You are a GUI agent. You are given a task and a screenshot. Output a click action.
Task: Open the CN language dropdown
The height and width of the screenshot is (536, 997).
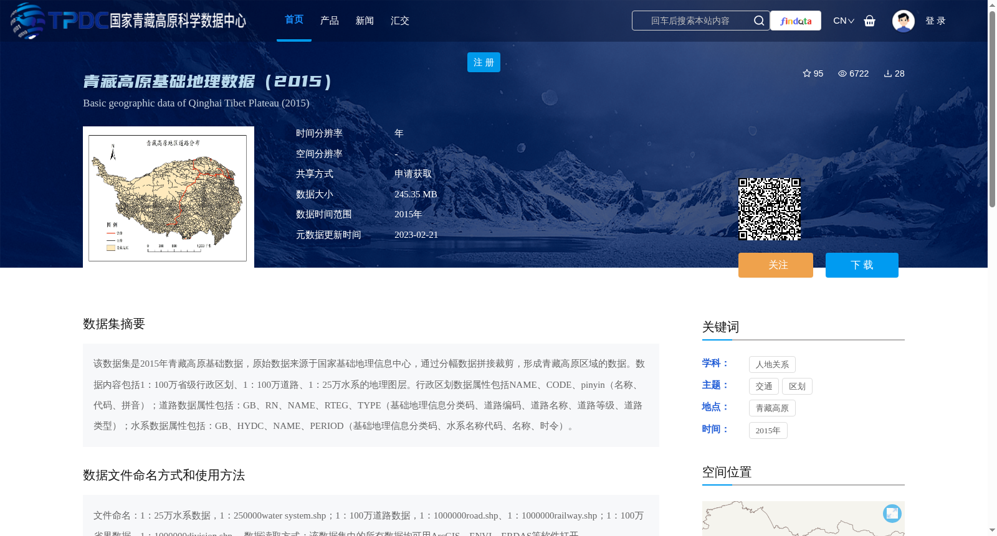[844, 21]
